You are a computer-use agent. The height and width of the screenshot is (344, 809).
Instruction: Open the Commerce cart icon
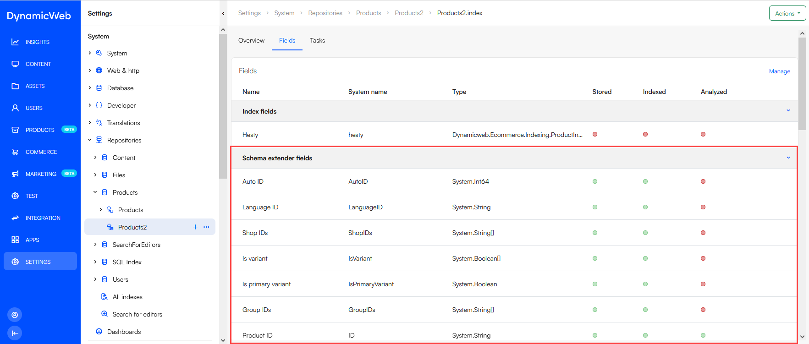click(15, 152)
